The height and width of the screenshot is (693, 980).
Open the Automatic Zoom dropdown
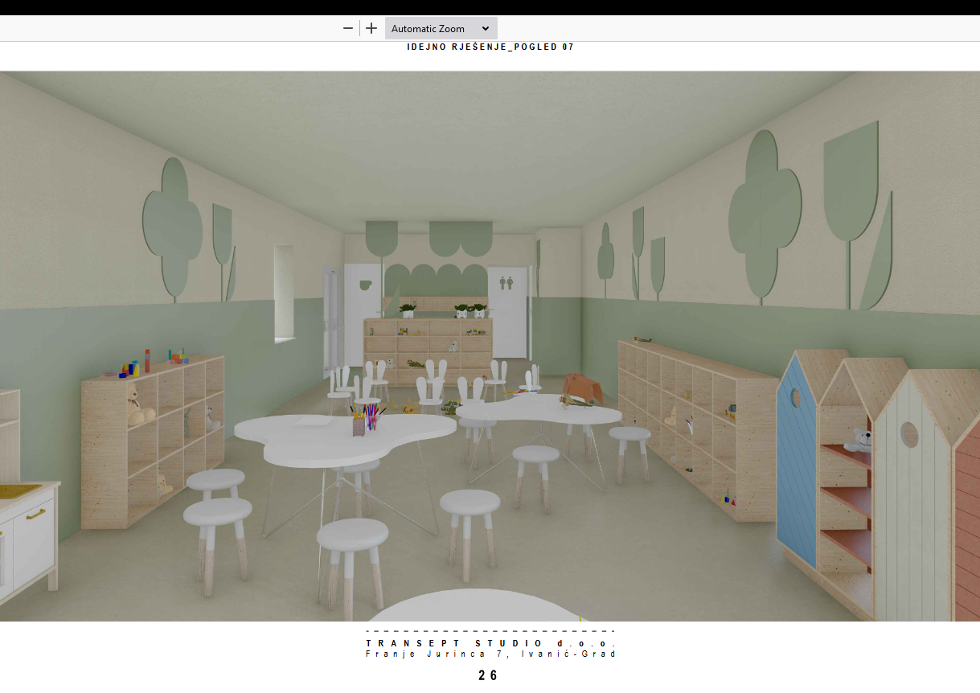(x=441, y=28)
